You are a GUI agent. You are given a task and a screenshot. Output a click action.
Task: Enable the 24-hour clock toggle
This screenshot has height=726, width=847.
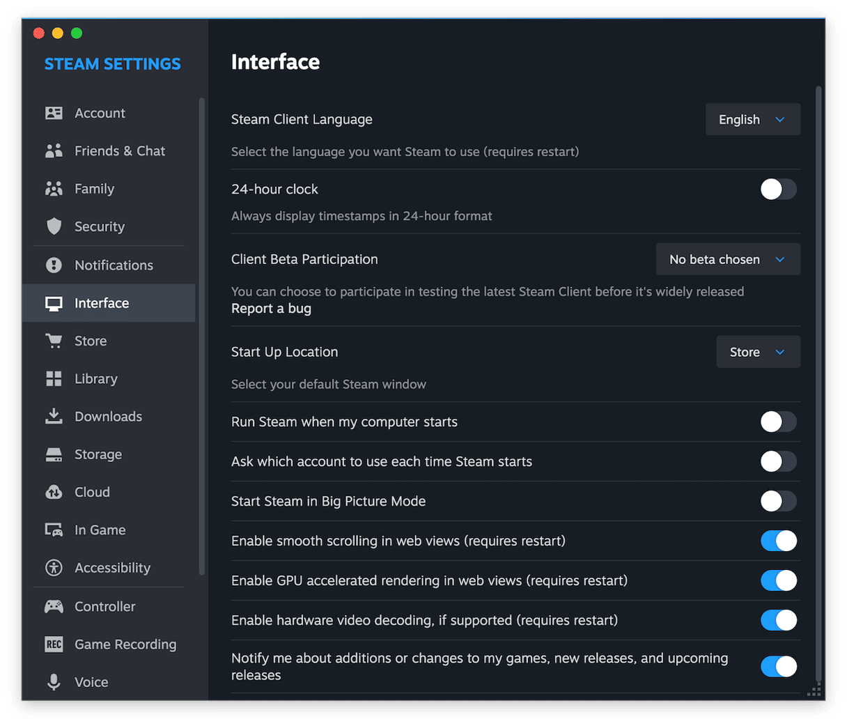point(778,189)
